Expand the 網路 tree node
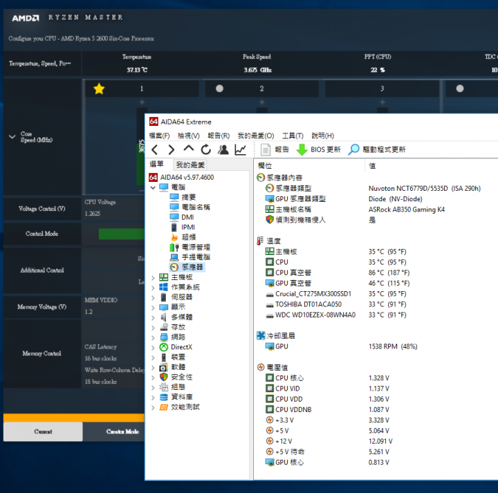This screenshot has width=498, height=493. (153, 337)
